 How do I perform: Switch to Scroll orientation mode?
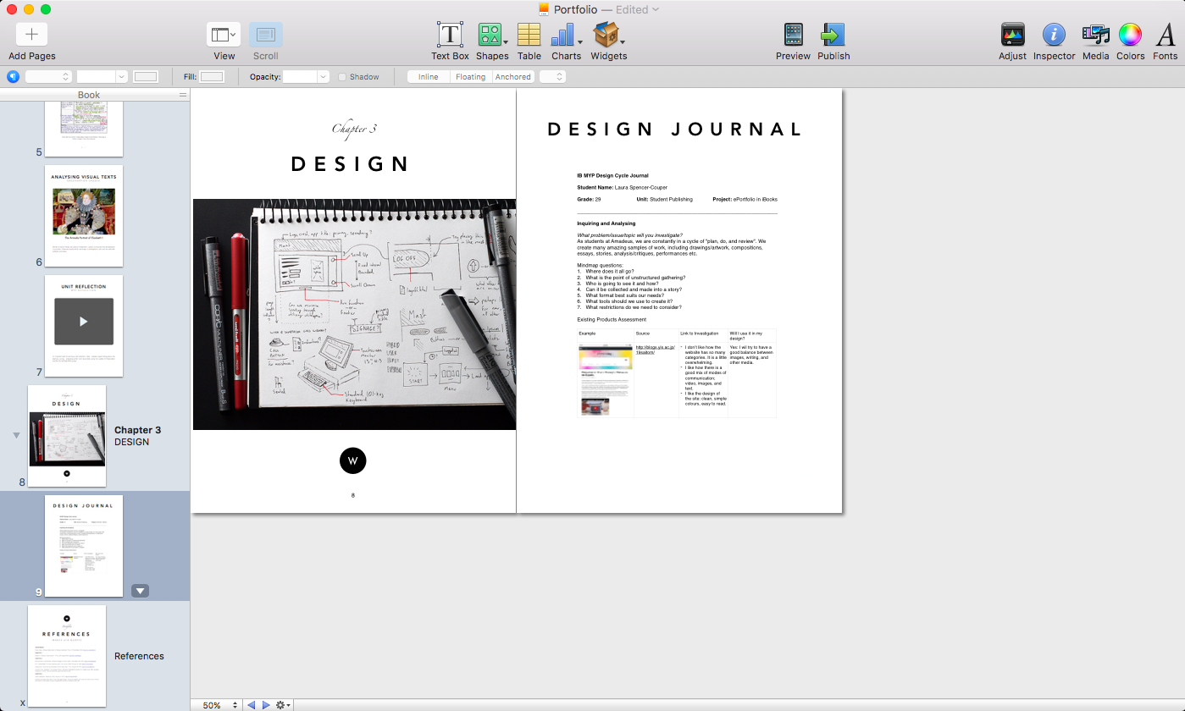[x=266, y=35]
